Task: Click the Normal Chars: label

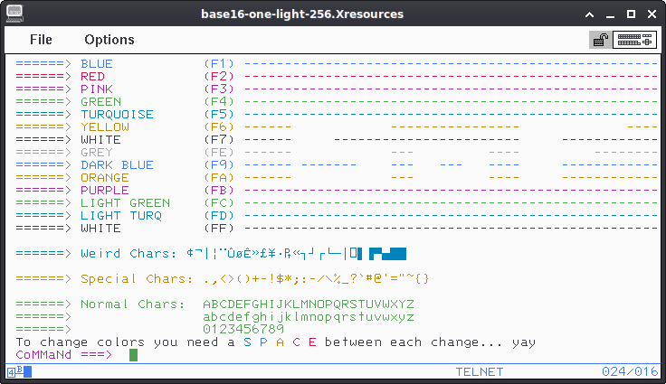Action: click(133, 304)
